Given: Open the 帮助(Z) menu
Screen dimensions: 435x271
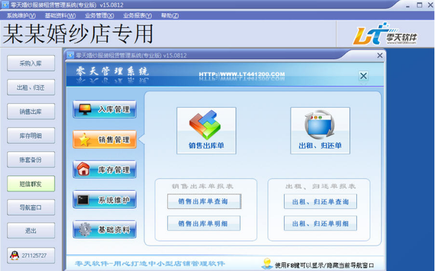Looking at the screenshot, I should click(x=170, y=16).
